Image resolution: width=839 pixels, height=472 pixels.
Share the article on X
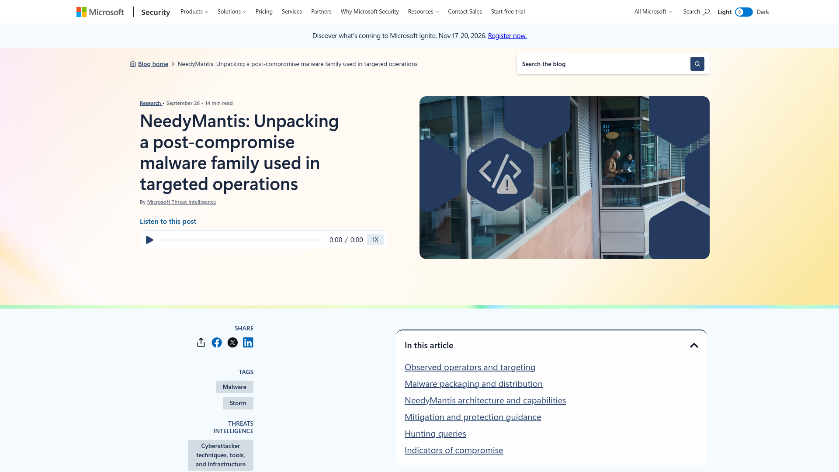point(232,343)
